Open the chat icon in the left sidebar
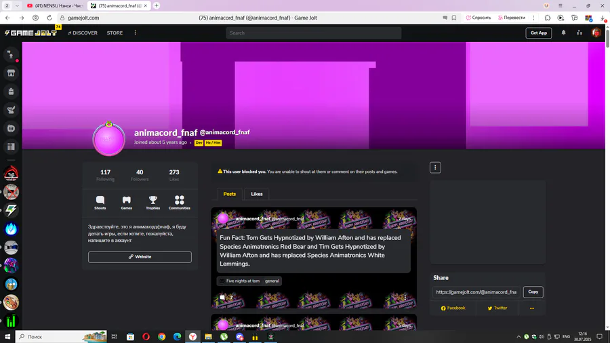Image resolution: width=610 pixels, height=343 pixels. 11,55
